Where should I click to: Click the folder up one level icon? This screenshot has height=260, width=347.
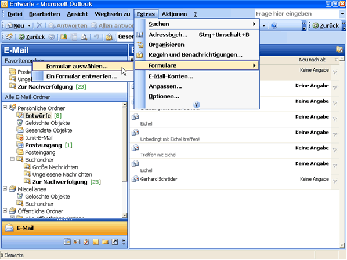point(64,37)
